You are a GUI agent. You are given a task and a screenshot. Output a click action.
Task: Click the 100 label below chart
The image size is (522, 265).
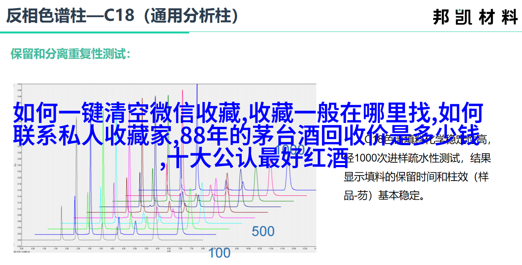[x=220, y=253]
